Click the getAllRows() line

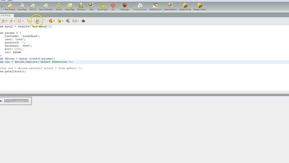(13, 72)
